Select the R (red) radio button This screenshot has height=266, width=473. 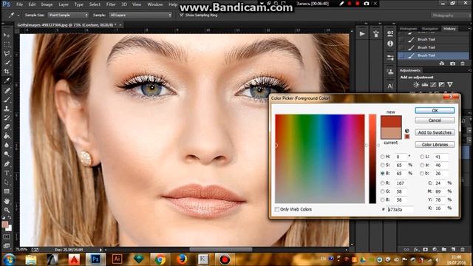[383, 183]
